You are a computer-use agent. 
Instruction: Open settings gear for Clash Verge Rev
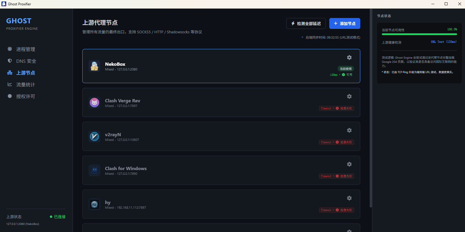coord(349,96)
